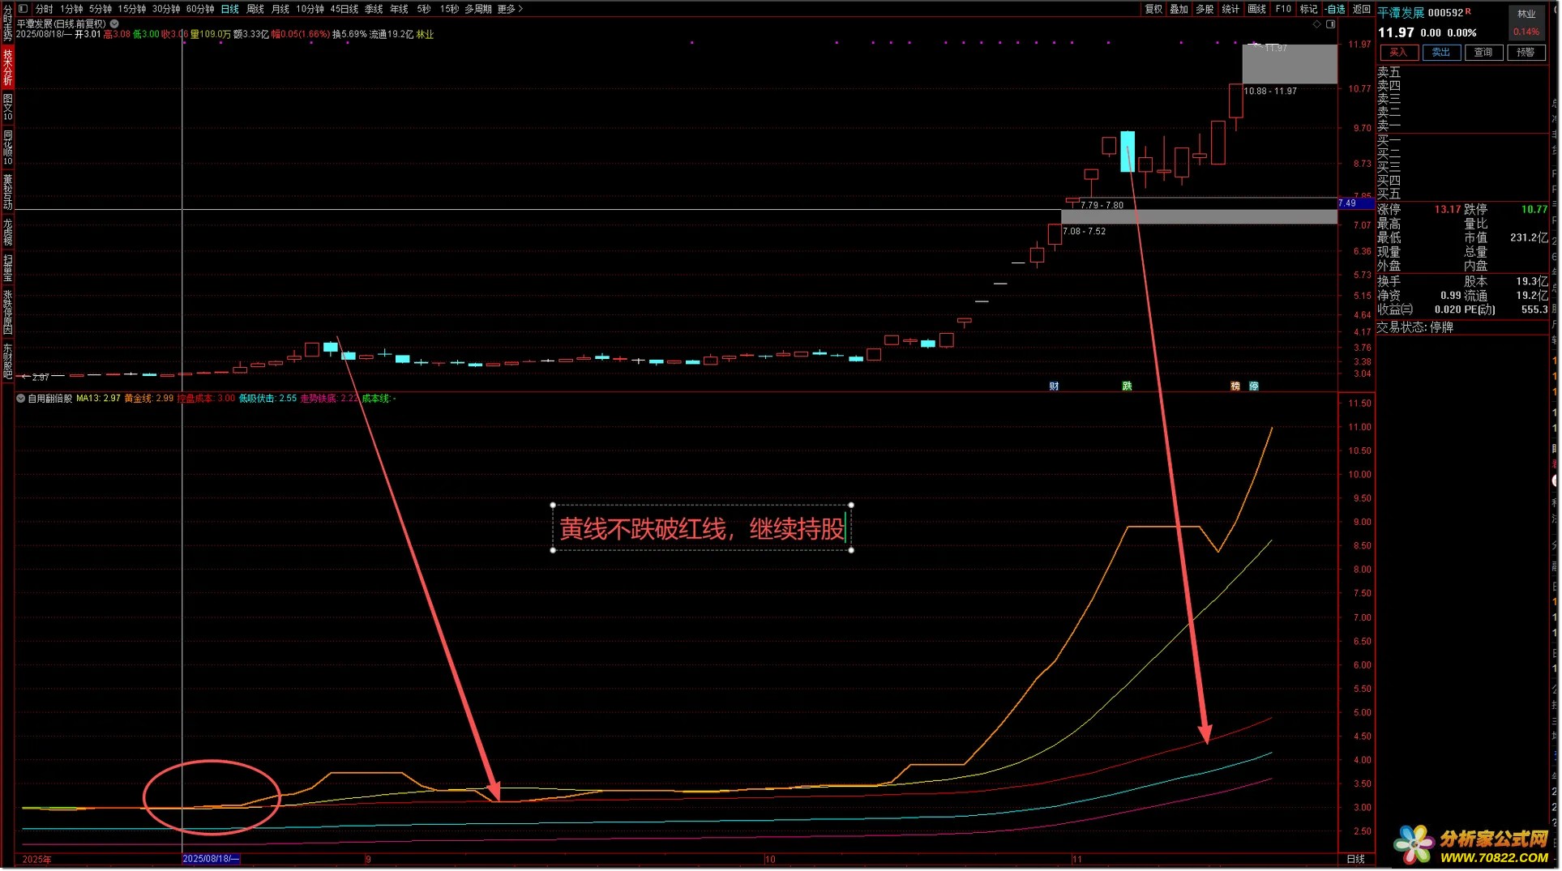
Task: Switch to the 周线 weekly period tab
Action: [x=255, y=9]
